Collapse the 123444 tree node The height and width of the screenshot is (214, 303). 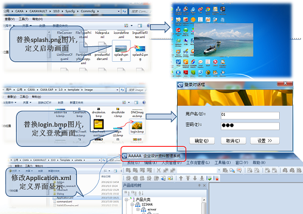tap(132, 204)
